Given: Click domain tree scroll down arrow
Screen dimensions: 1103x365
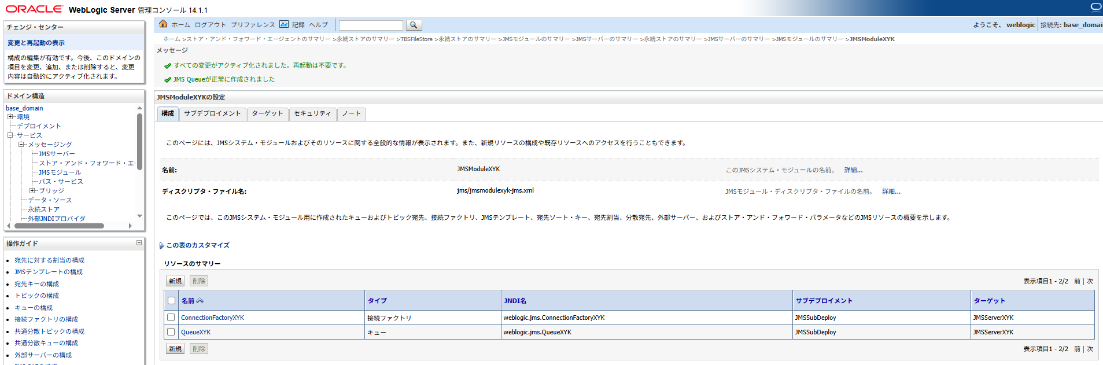Looking at the screenshot, I should coord(139,216).
